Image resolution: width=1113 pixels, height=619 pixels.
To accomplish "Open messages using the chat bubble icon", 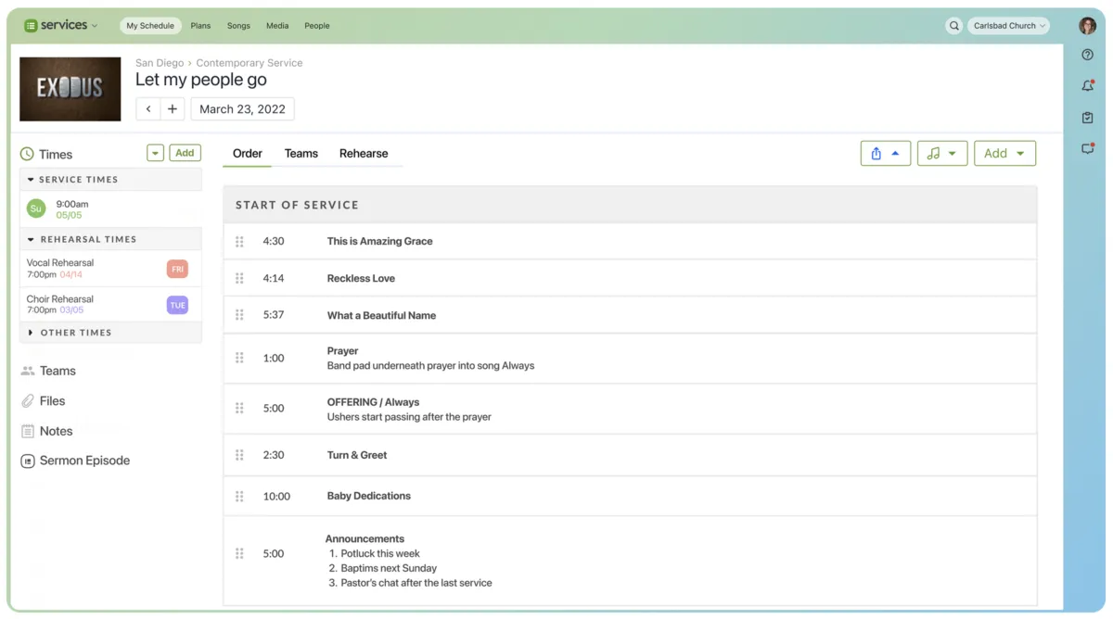I will point(1087,148).
